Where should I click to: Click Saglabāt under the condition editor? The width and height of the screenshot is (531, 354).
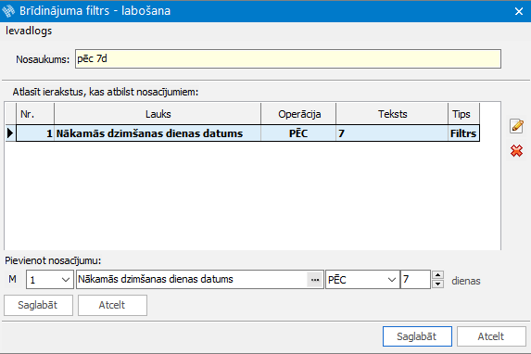tap(38, 305)
